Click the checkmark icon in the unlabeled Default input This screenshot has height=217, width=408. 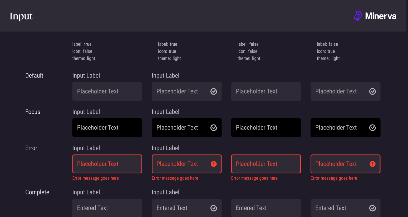(x=372, y=91)
